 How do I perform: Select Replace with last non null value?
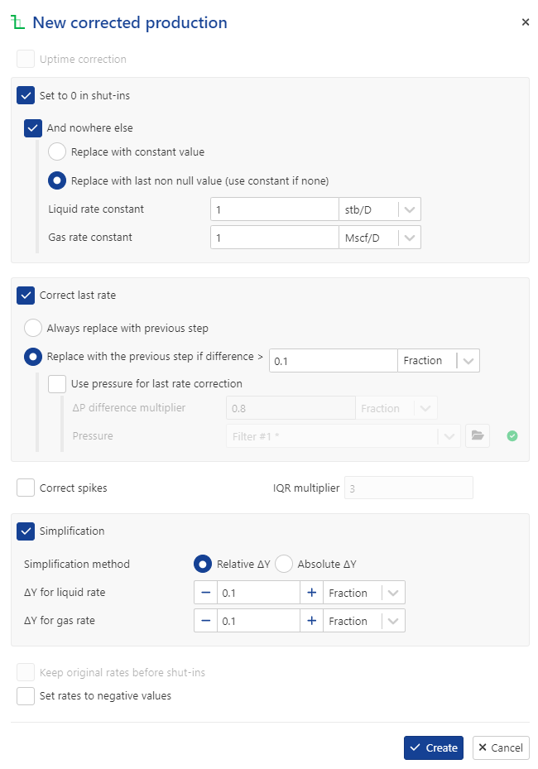[x=57, y=180]
